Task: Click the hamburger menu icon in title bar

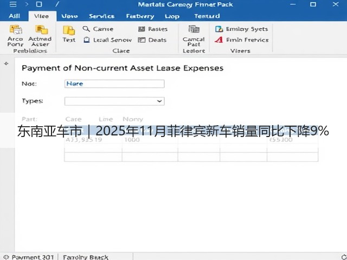Action: (13, 4)
